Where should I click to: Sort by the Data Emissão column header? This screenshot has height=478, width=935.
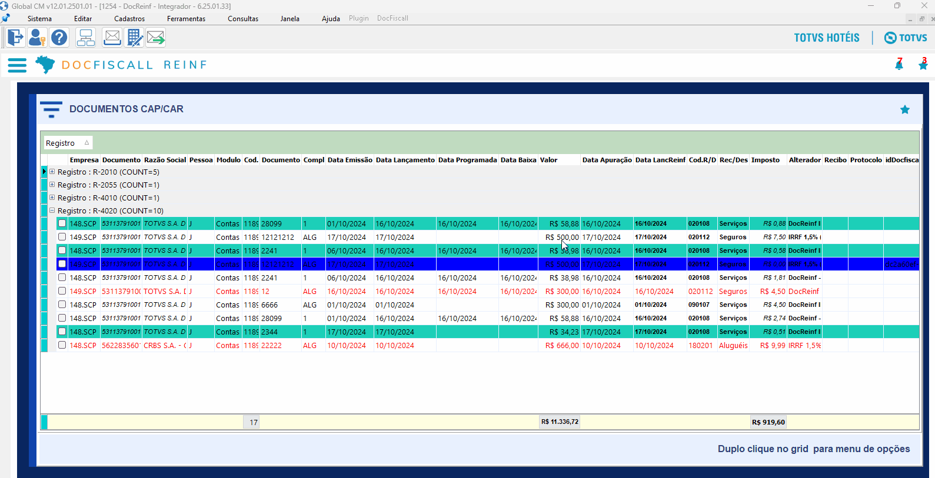click(x=350, y=160)
